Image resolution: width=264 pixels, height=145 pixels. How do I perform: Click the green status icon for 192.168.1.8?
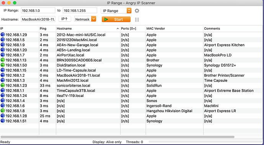click(3, 111)
